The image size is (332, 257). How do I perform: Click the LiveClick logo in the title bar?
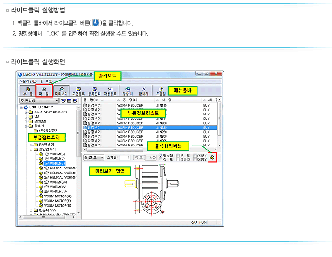(20, 74)
